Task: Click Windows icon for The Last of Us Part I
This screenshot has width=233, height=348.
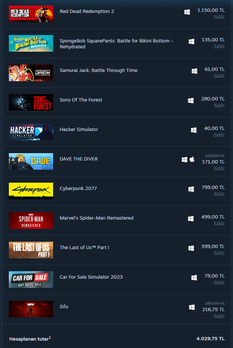Action: point(191,248)
